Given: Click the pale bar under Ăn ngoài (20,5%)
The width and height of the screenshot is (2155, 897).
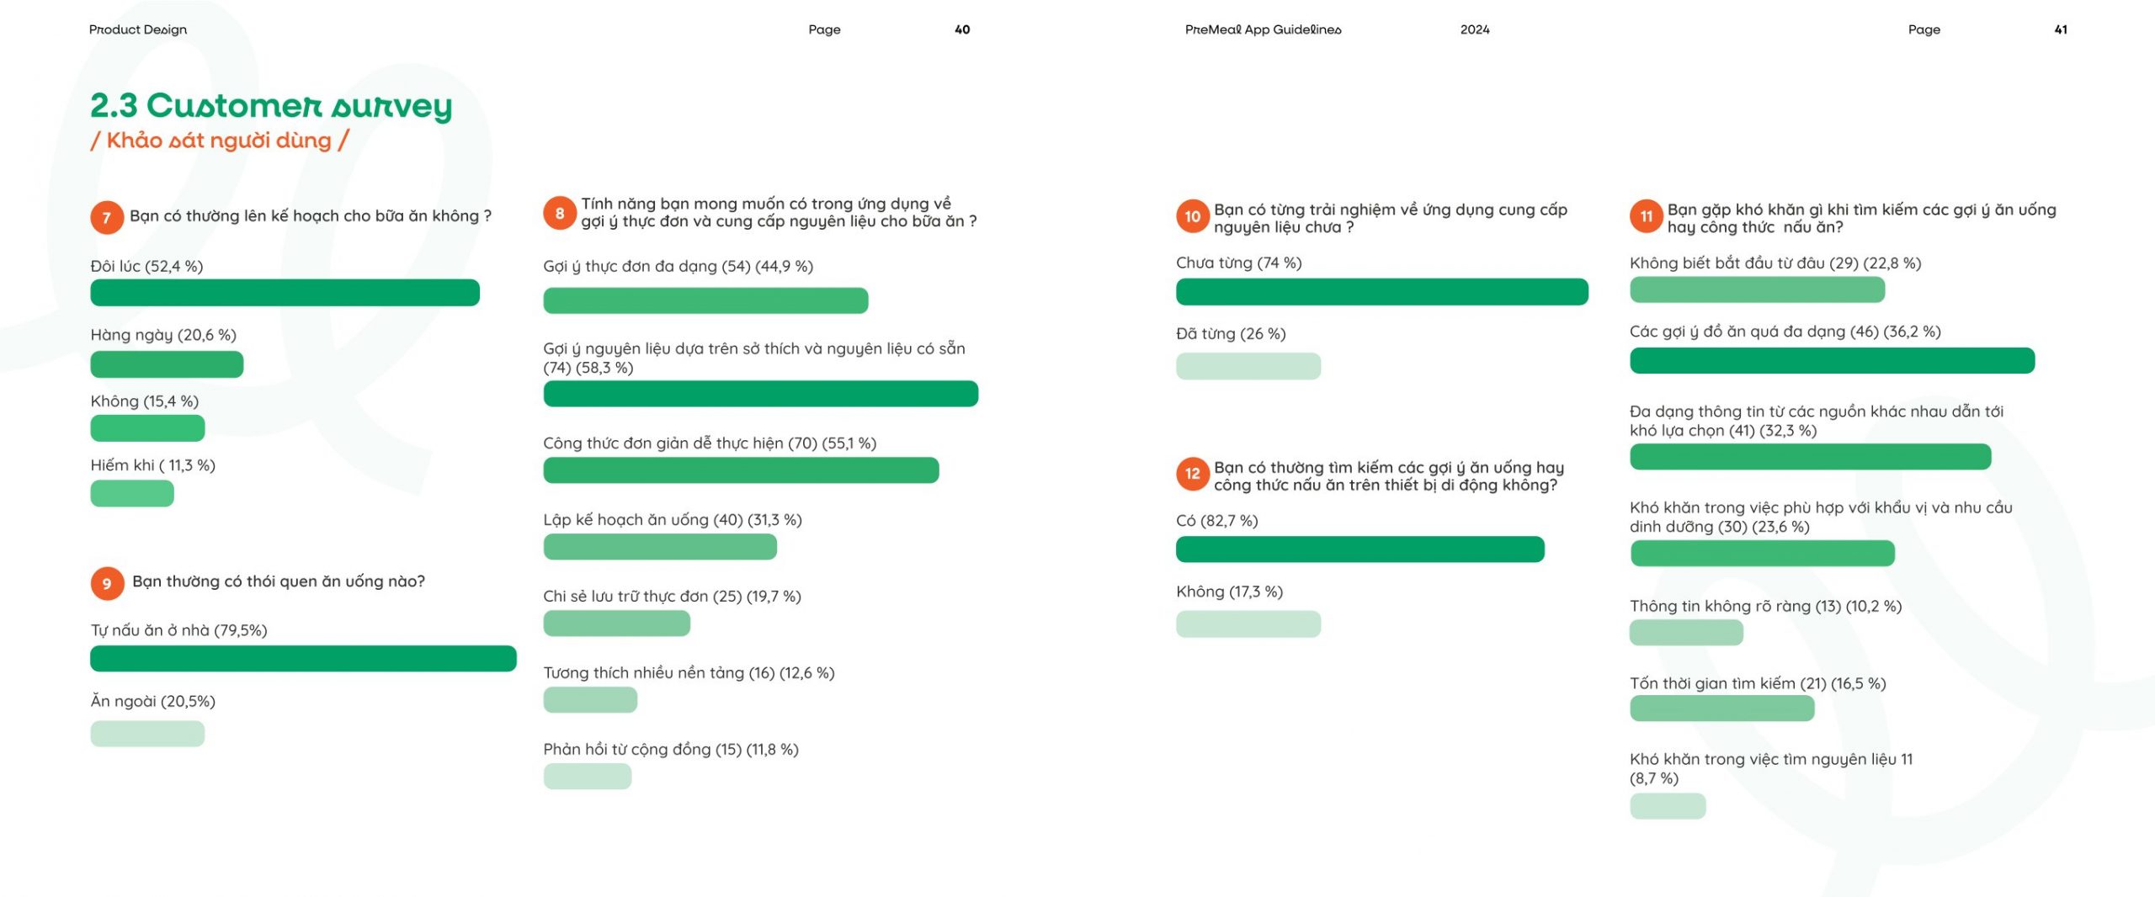Looking at the screenshot, I should (x=147, y=734).
